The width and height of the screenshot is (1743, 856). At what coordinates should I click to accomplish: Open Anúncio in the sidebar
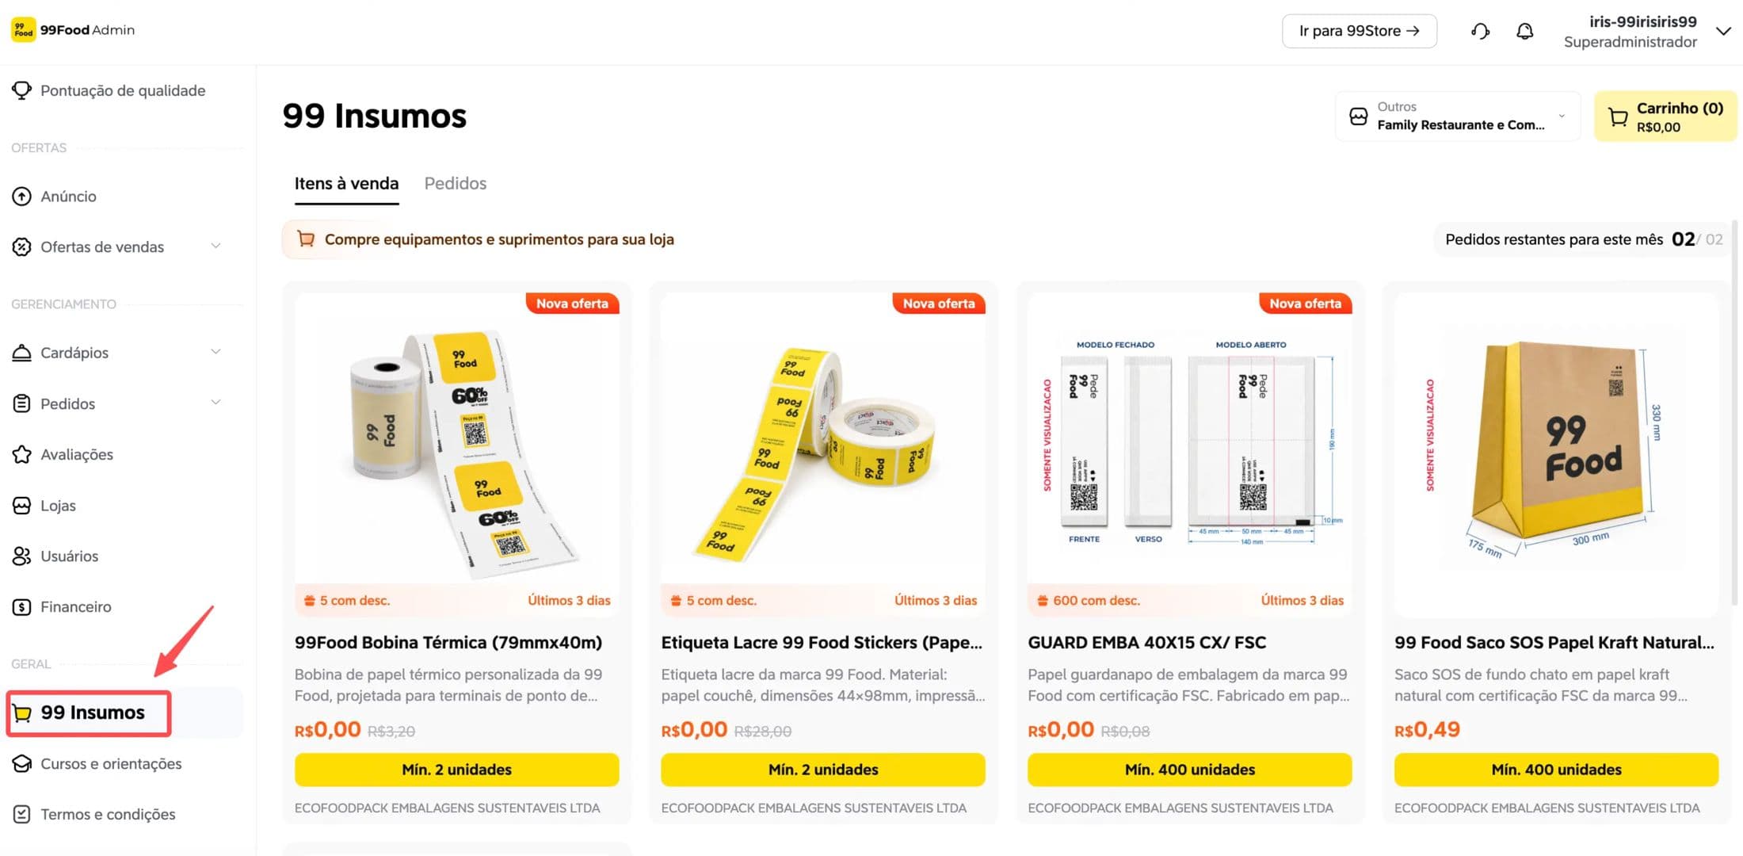[x=68, y=197]
